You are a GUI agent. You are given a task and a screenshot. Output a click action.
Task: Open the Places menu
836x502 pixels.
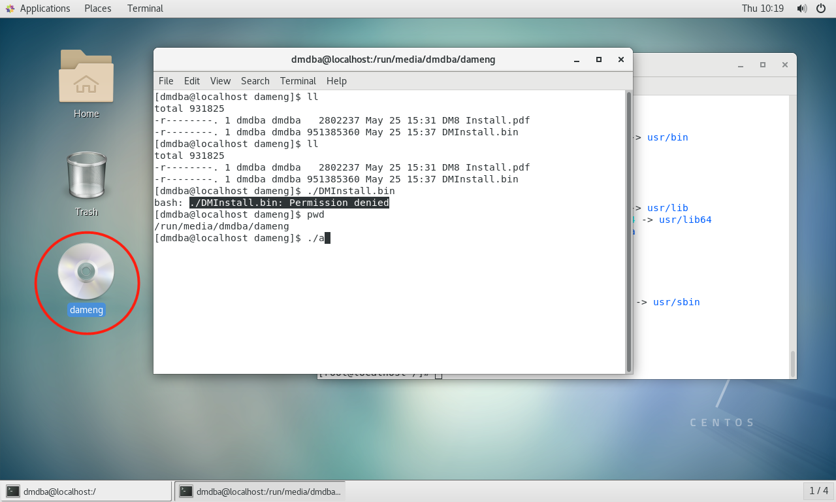pyautogui.click(x=98, y=8)
